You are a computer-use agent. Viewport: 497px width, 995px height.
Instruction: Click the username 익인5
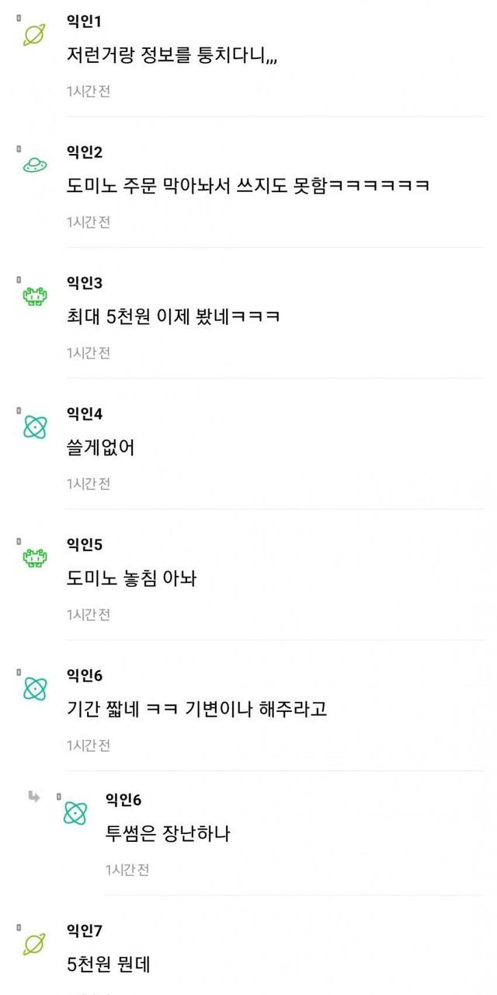pyautogui.click(x=85, y=544)
